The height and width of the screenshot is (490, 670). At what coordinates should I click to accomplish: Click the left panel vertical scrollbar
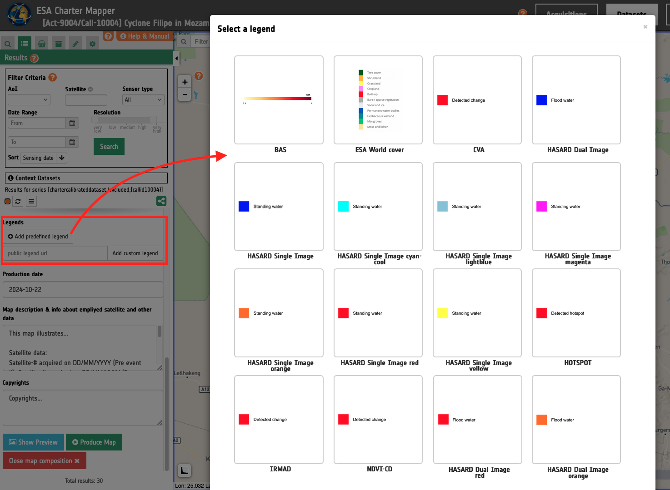tap(167, 413)
